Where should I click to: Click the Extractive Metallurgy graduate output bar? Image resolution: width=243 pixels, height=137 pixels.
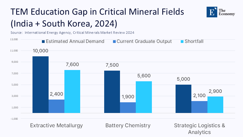coord(56,106)
